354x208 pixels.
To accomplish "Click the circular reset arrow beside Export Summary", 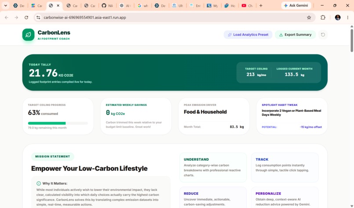I will (x=323, y=35).
